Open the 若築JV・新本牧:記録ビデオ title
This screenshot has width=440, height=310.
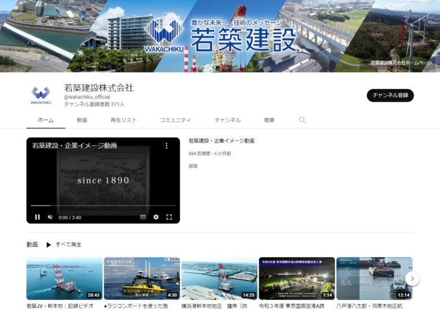coord(60,306)
